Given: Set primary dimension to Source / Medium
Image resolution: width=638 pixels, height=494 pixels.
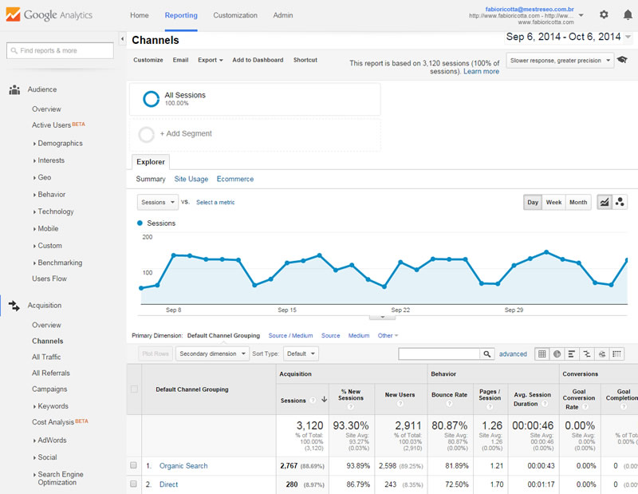Looking at the screenshot, I should (x=290, y=335).
